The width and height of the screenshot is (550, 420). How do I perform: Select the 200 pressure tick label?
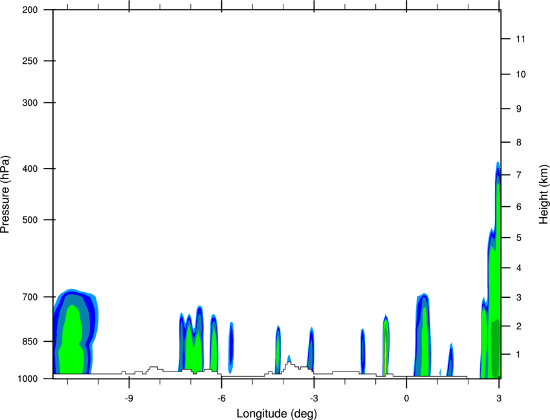tap(30, 10)
